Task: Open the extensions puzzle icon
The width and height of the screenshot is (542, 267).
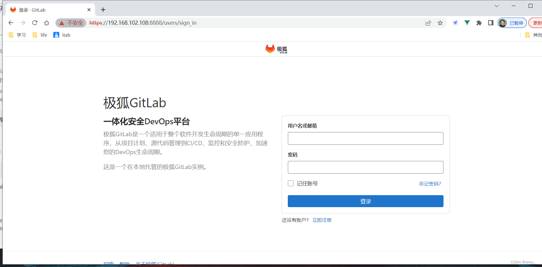Action: click(x=479, y=23)
